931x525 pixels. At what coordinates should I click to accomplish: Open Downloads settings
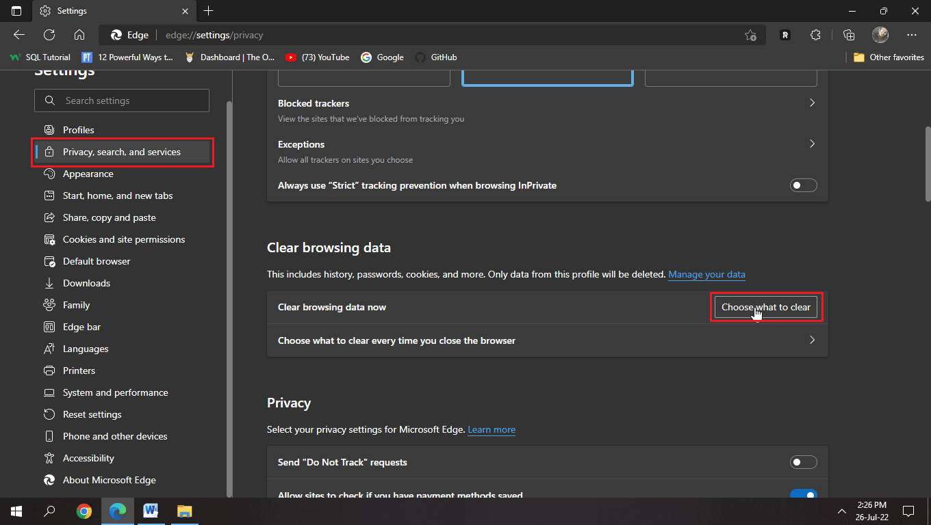pyautogui.click(x=122, y=283)
